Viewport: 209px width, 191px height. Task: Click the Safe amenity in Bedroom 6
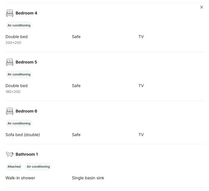point(76,135)
